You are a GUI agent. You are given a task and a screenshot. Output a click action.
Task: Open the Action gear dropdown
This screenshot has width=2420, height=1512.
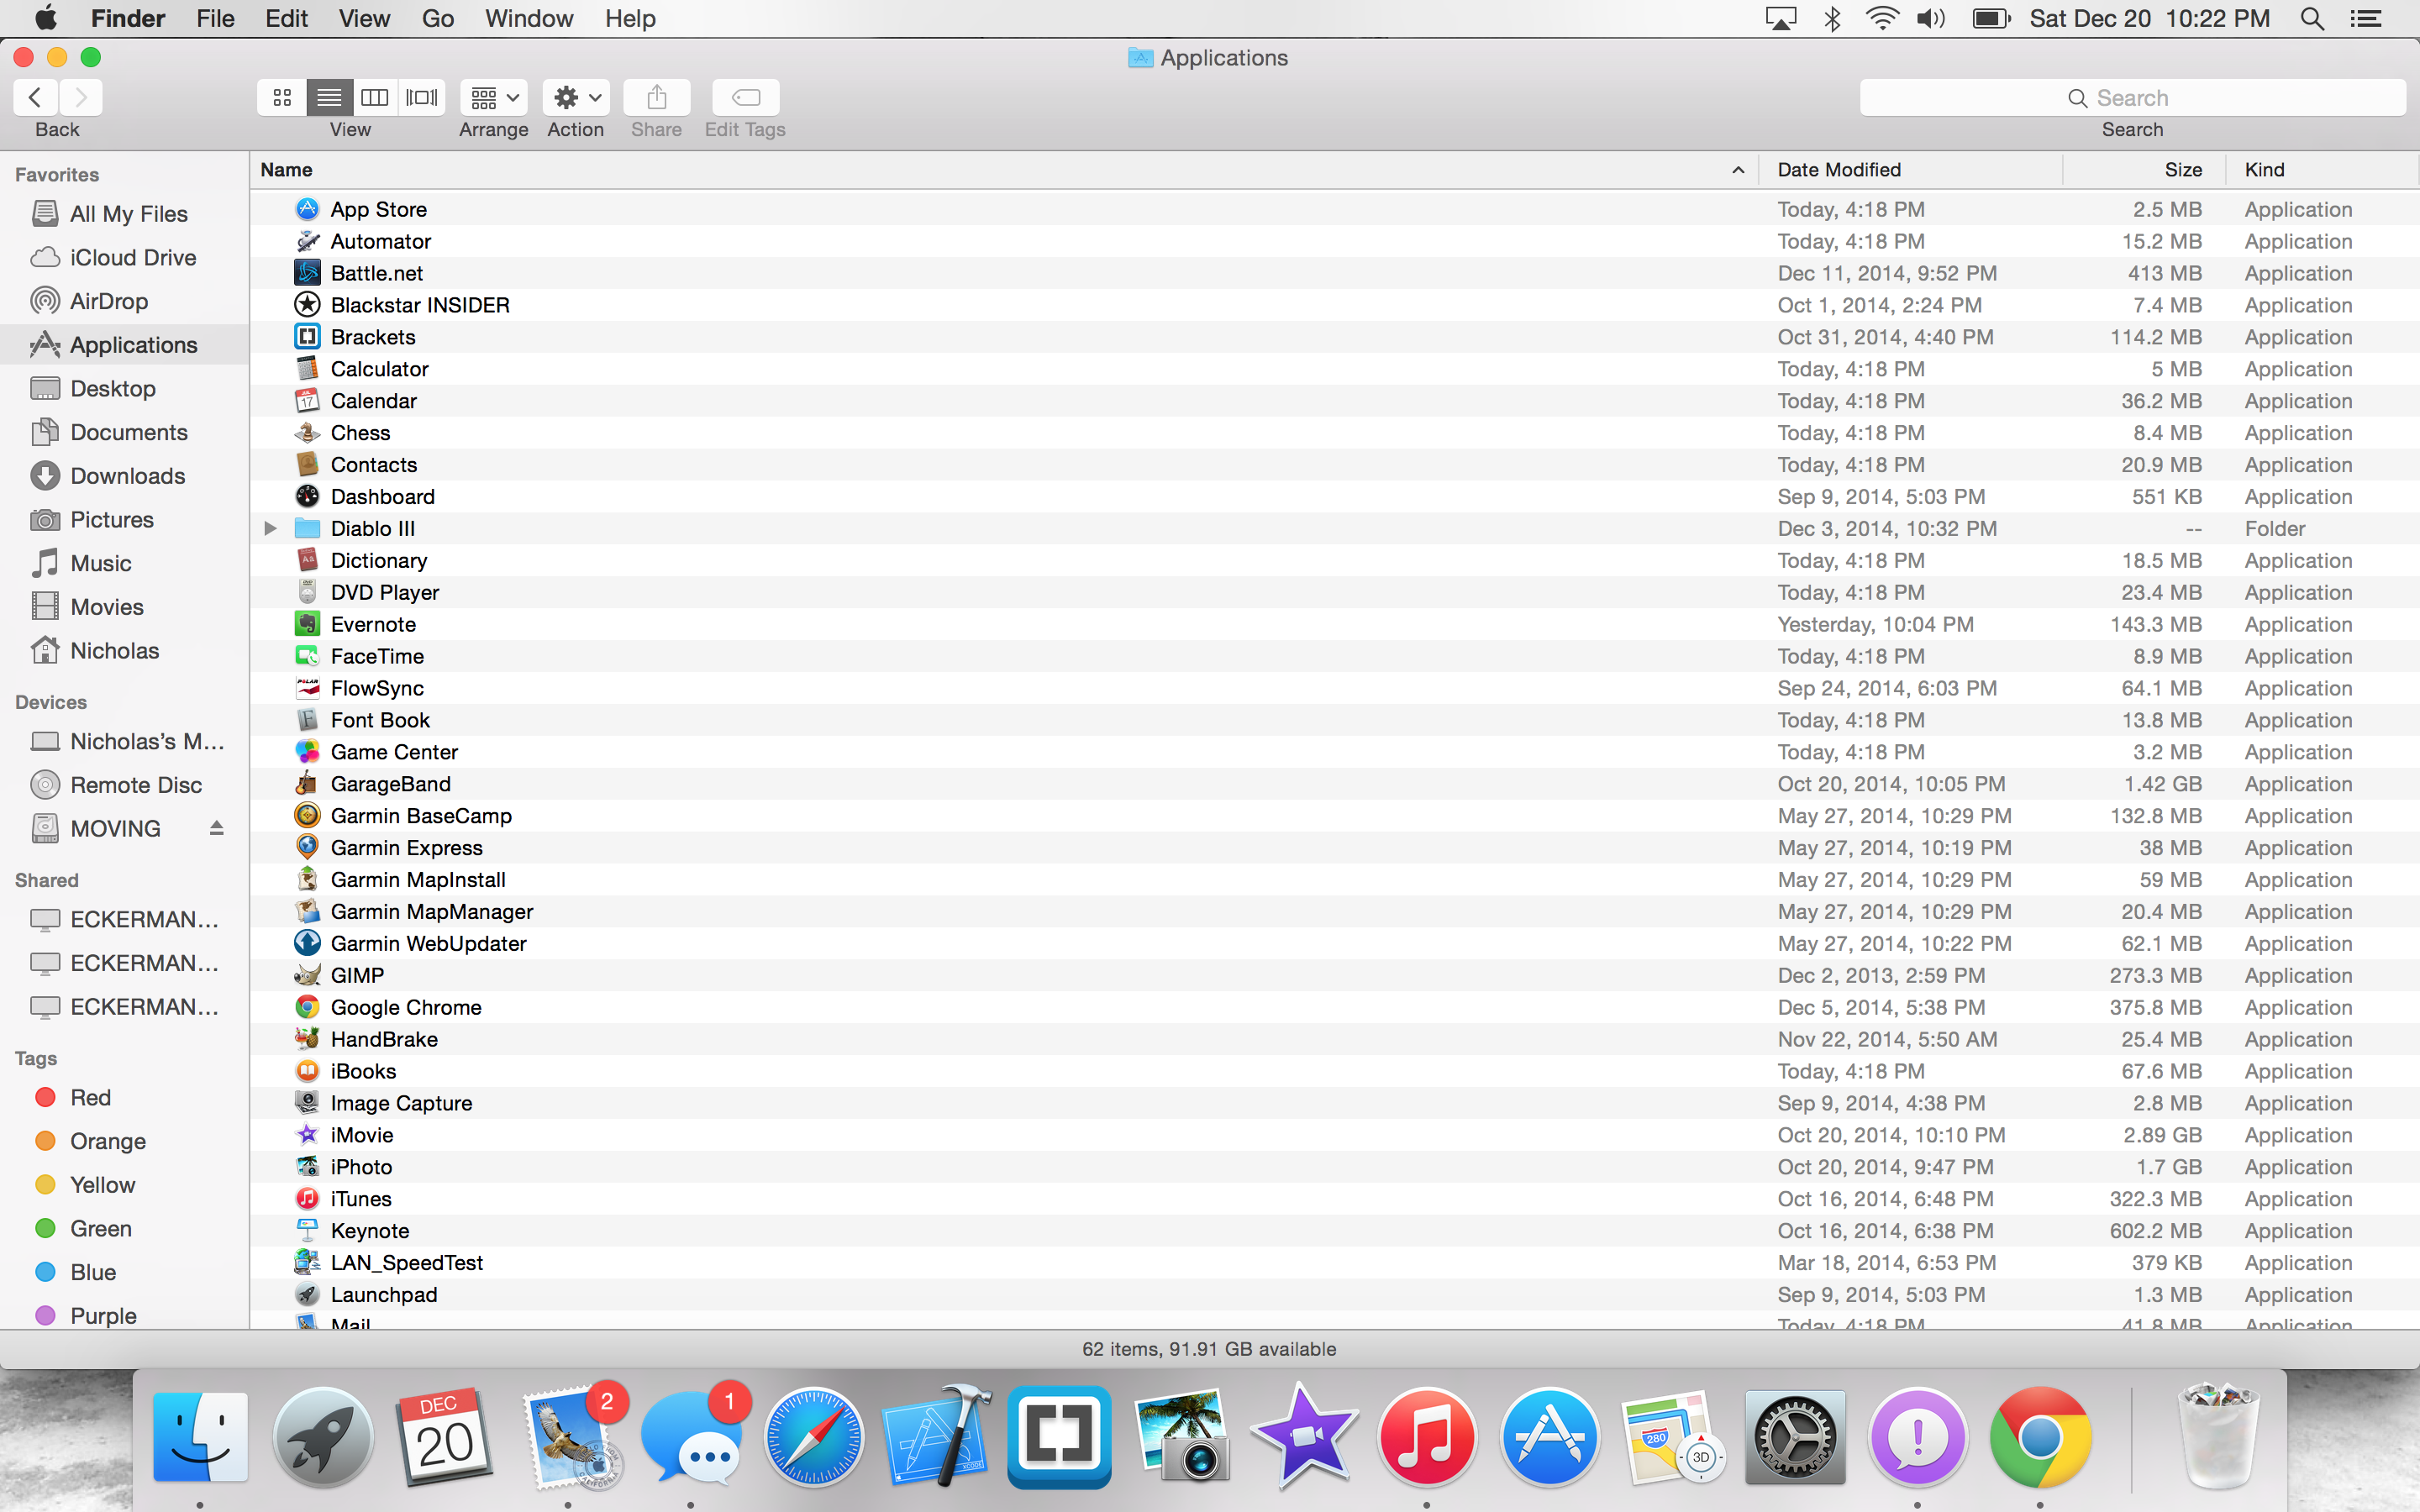point(576,97)
